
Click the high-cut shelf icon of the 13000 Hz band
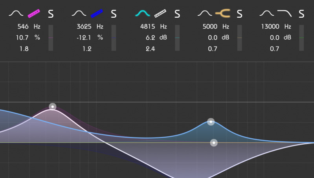point(285,14)
